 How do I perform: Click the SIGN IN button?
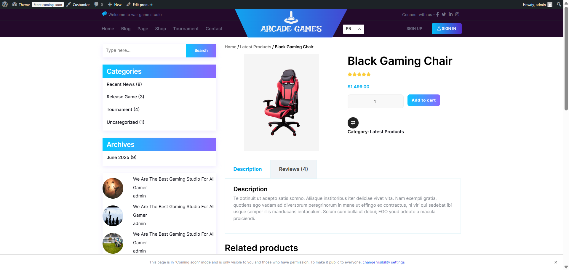tap(447, 29)
